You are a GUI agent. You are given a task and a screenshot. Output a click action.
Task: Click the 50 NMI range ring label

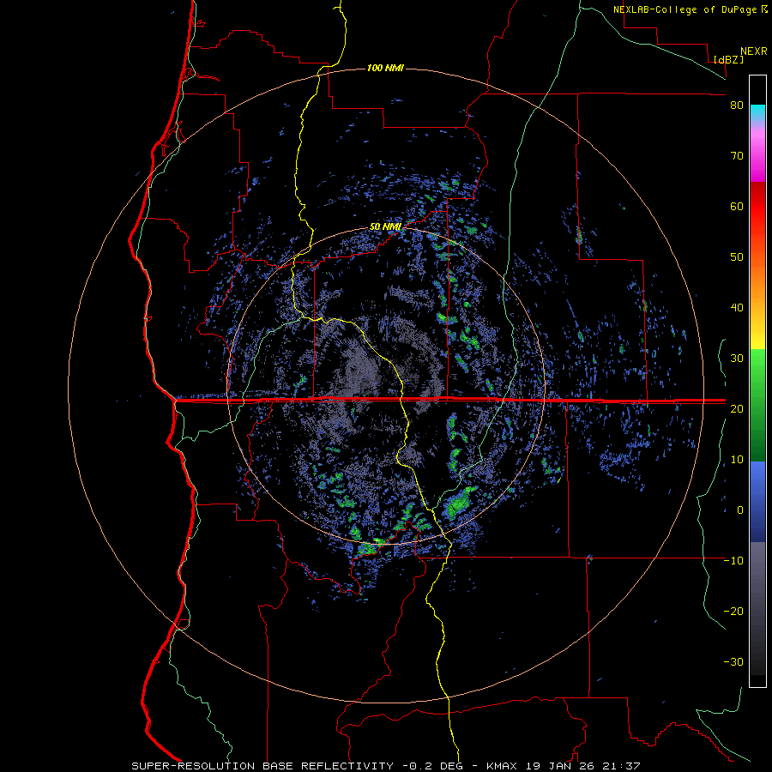385,227
